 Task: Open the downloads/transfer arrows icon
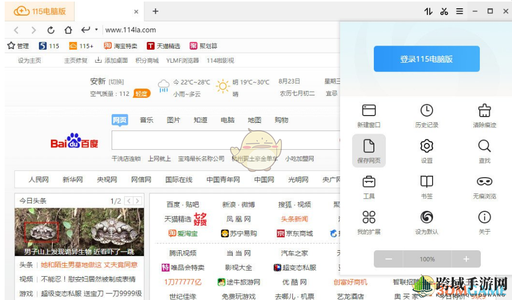click(x=428, y=11)
